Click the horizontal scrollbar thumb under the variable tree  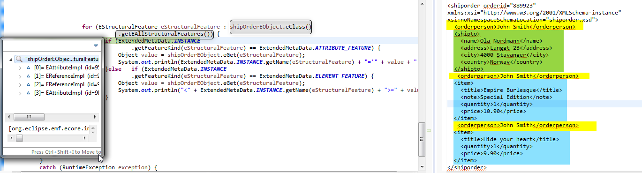(29, 117)
